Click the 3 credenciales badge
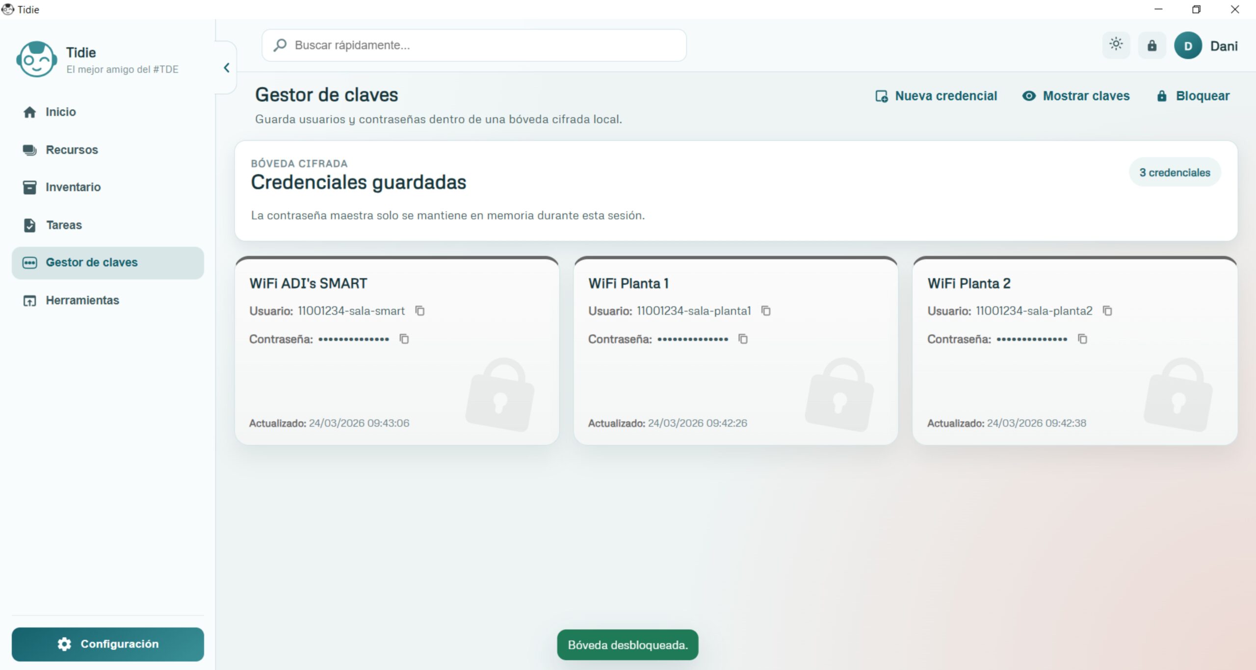 coord(1175,173)
